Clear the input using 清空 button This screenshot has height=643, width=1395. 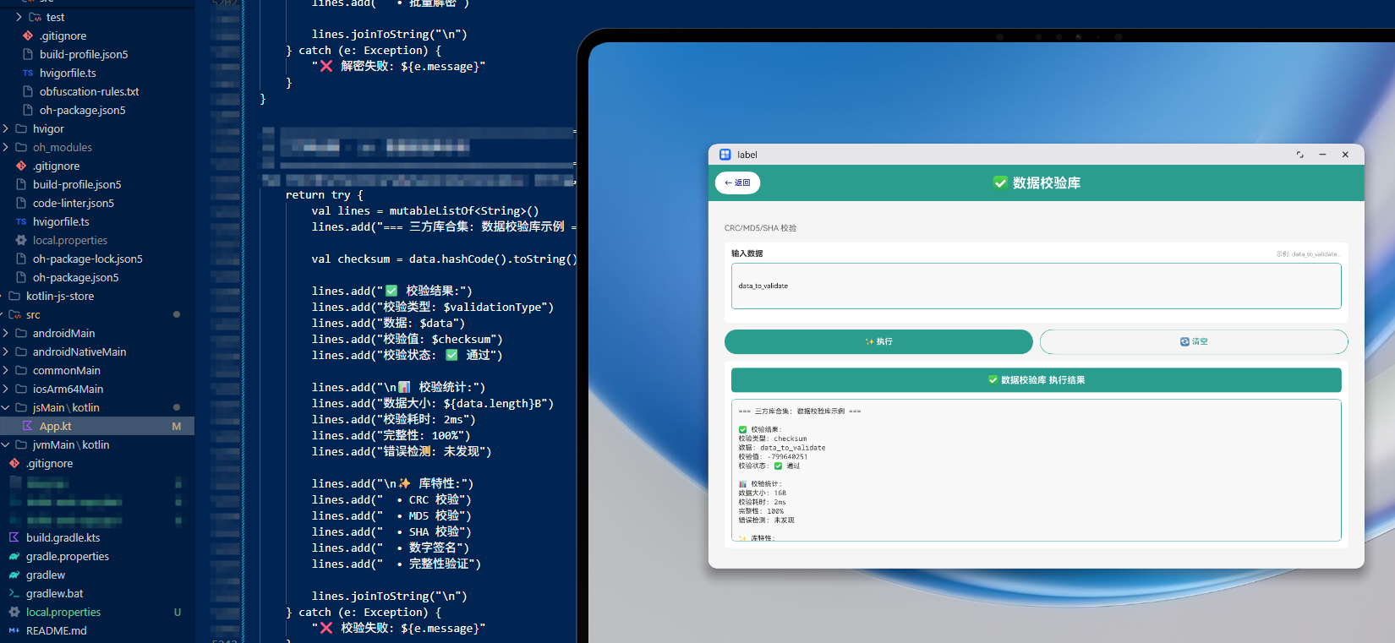(1194, 341)
